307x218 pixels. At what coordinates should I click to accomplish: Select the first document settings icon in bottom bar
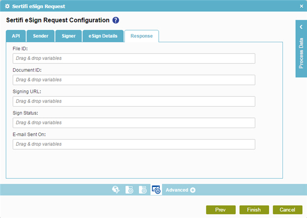click(129, 190)
